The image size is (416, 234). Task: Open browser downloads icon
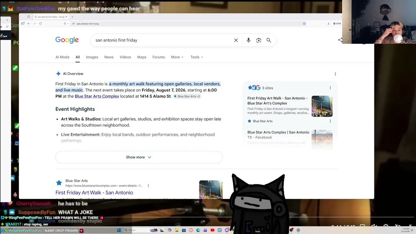tap(329, 23)
